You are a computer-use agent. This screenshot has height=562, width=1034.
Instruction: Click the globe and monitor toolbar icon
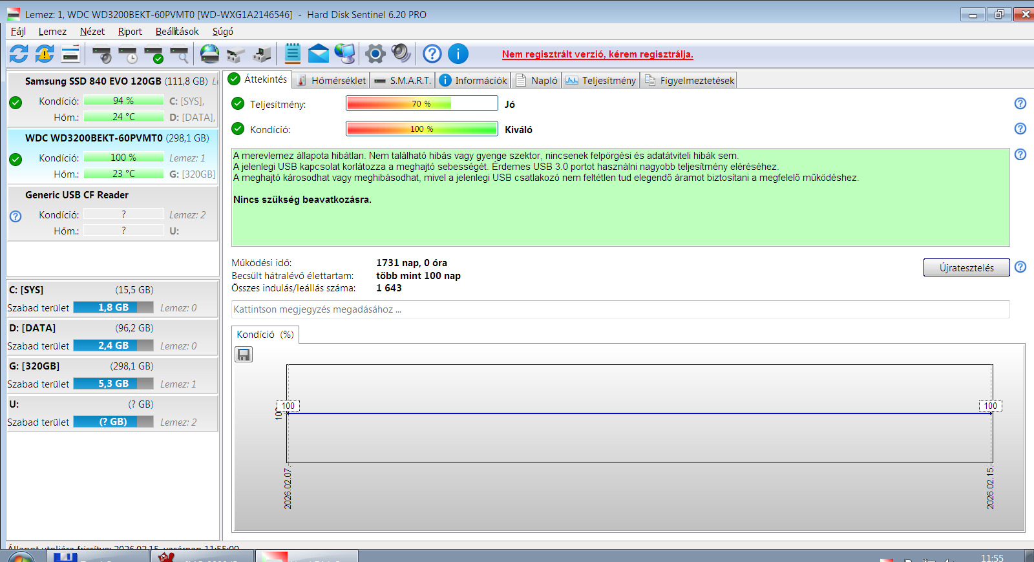(x=344, y=54)
